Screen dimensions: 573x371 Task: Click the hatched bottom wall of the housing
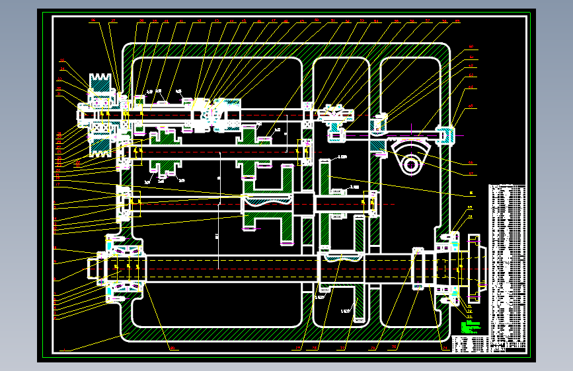[x=285, y=334]
